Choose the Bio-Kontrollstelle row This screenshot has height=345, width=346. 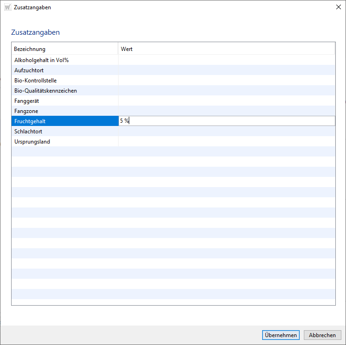(36, 81)
